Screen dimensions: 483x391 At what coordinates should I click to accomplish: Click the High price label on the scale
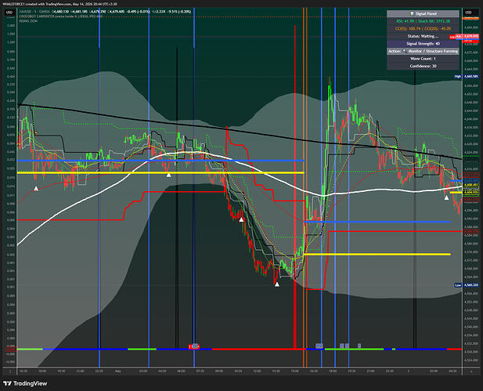click(467, 77)
